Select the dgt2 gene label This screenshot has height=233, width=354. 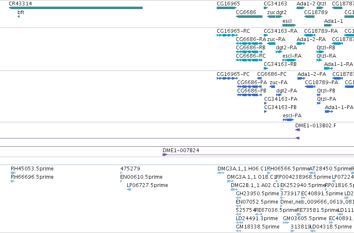tap(281, 12)
